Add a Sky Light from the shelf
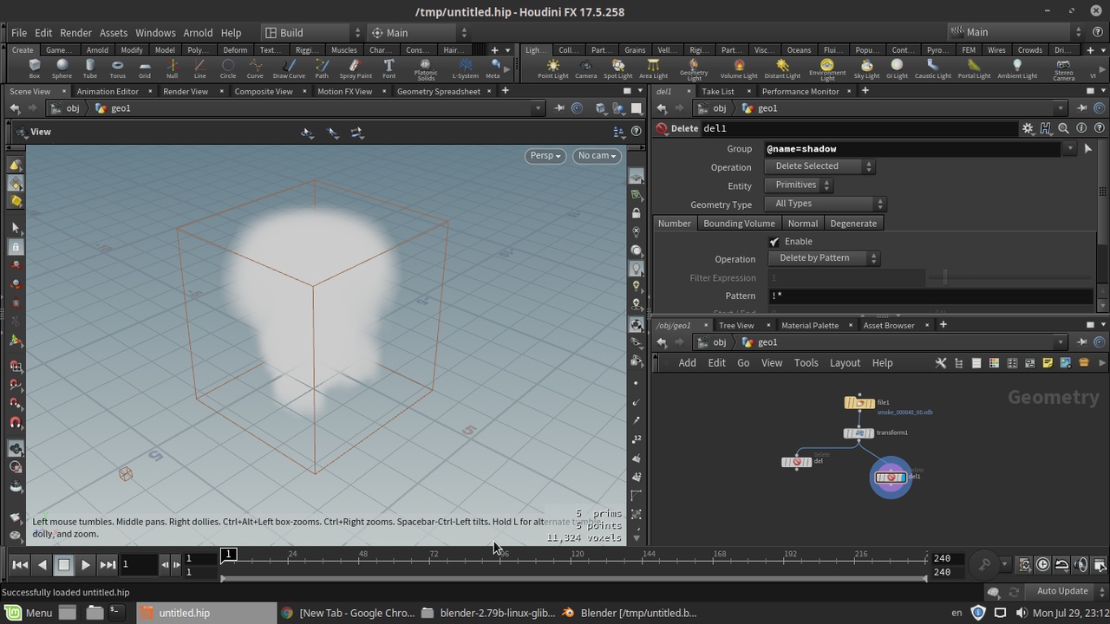The image size is (1110, 624). pos(866,68)
